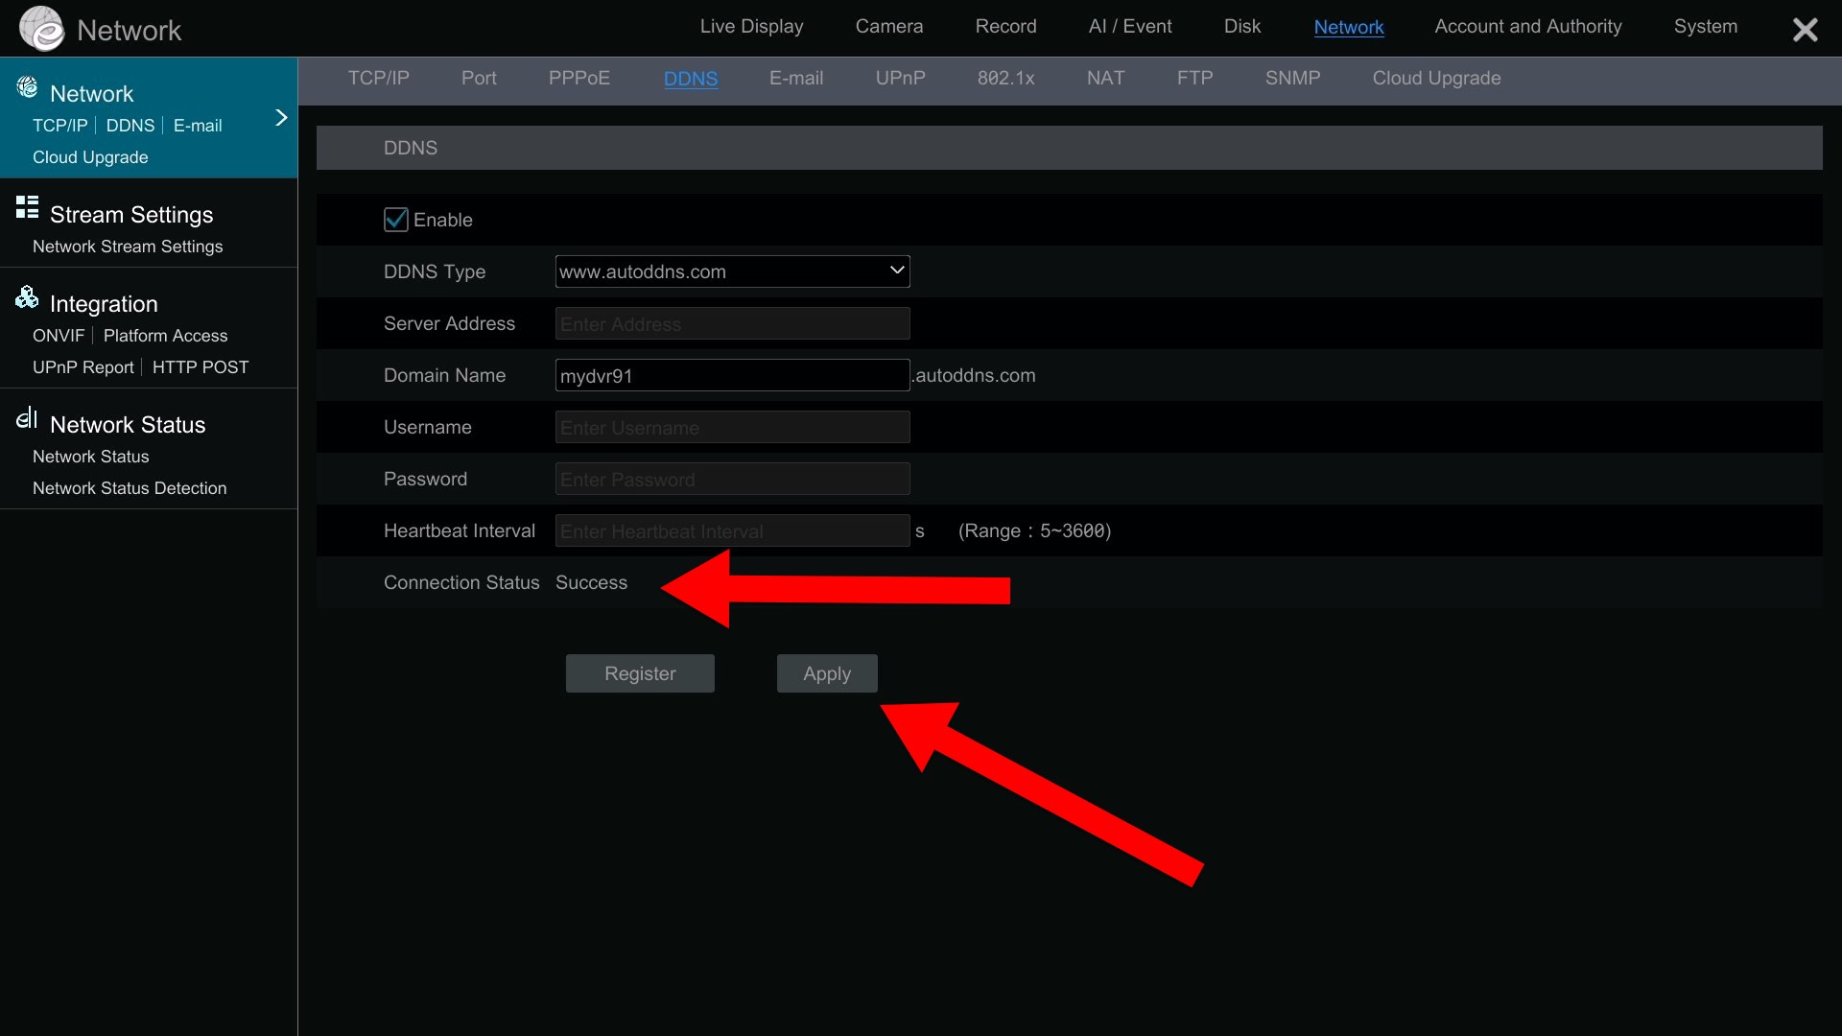The height and width of the screenshot is (1036, 1842).
Task: Click the Domain Name input field
Action: coord(732,376)
